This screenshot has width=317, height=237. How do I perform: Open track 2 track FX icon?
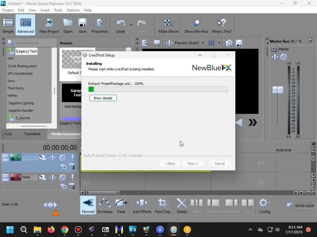[x=53, y=157]
